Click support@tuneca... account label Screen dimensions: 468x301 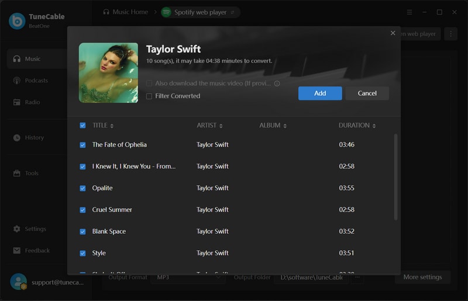tap(57, 282)
